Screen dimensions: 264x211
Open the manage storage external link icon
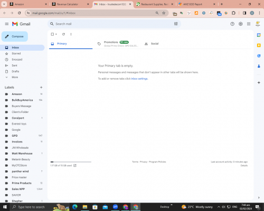coord(75,166)
